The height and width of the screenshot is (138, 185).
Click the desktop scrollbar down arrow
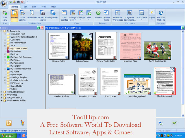(x=183, y=116)
